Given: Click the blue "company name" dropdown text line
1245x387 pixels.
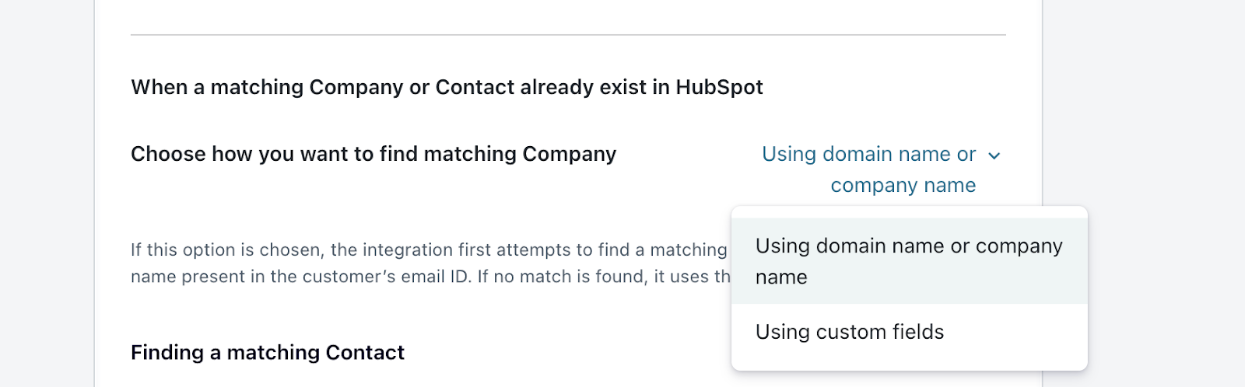Looking at the screenshot, I should pos(903,185).
